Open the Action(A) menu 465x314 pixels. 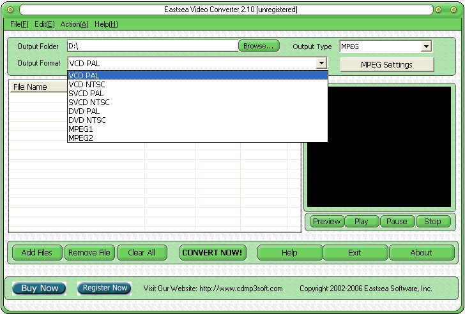(75, 24)
